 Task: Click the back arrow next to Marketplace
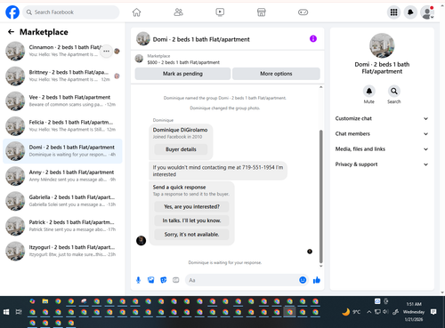(11, 32)
